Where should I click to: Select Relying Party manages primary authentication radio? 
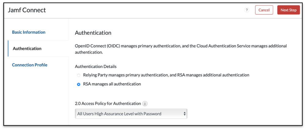click(79, 75)
